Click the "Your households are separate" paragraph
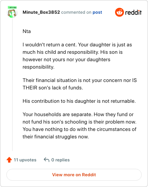148x187 pixels. click(80, 125)
